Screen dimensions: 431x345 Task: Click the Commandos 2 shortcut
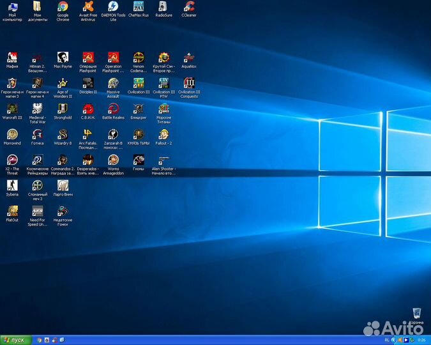[x=63, y=165]
